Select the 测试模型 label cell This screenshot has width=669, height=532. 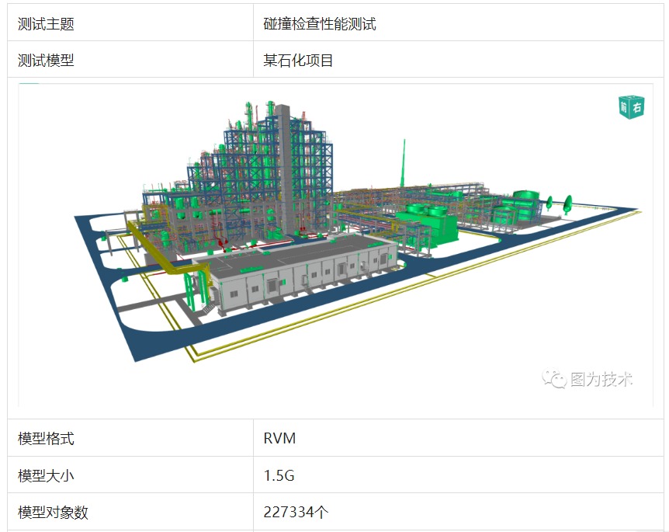pyautogui.click(x=130, y=60)
